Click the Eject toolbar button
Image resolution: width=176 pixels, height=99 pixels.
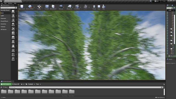104,7
